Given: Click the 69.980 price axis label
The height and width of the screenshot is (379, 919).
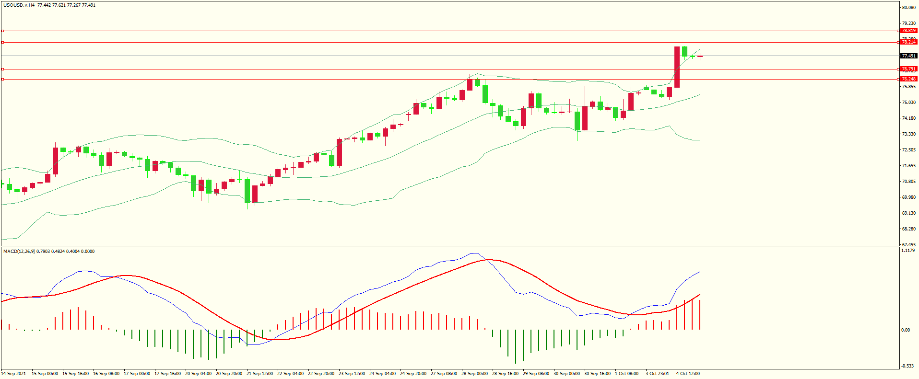Looking at the screenshot, I should [908, 197].
